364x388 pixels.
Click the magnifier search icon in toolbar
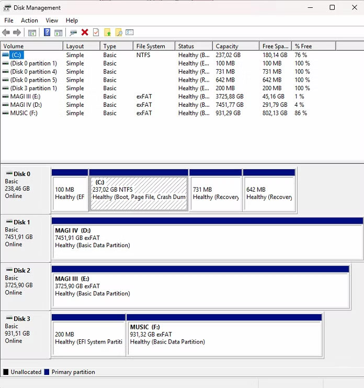point(119,32)
